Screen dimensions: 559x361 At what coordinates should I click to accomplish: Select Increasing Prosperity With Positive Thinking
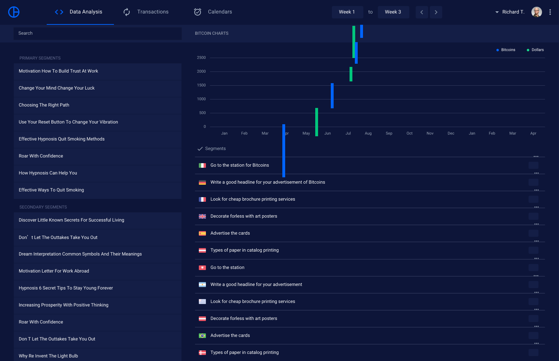pos(98,305)
